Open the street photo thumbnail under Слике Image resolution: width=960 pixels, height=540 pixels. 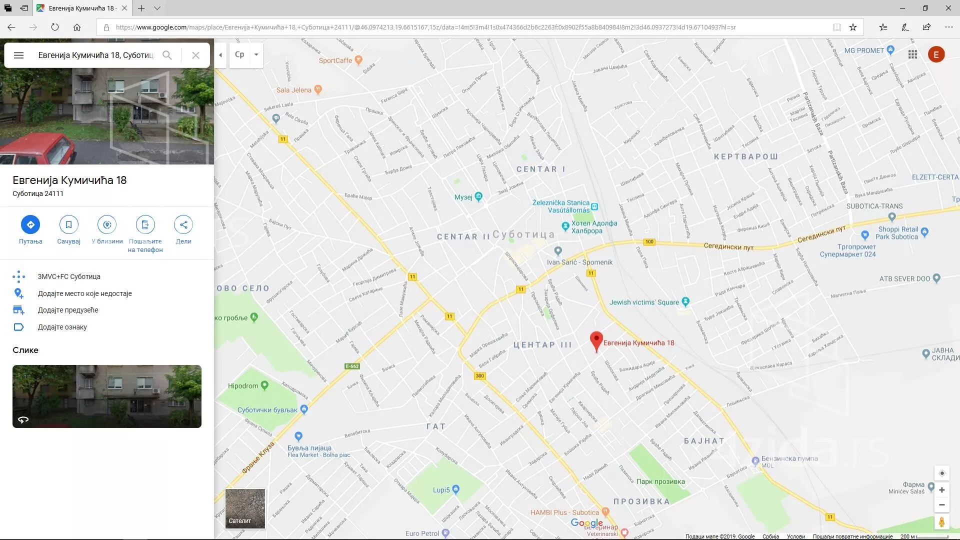point(107,396)
